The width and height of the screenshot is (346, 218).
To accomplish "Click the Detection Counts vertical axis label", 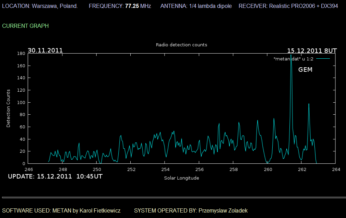I will click(x=9, y=108).
